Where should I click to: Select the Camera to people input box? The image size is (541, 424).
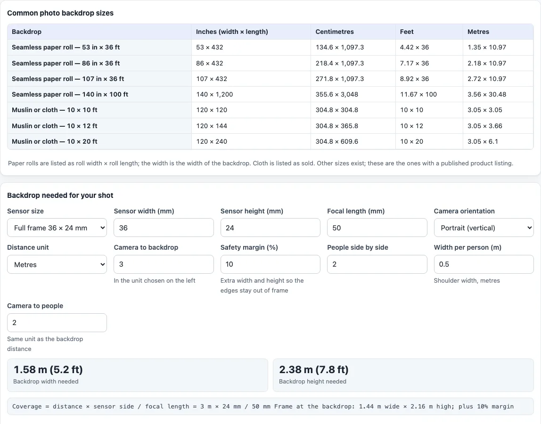(57, 323)
